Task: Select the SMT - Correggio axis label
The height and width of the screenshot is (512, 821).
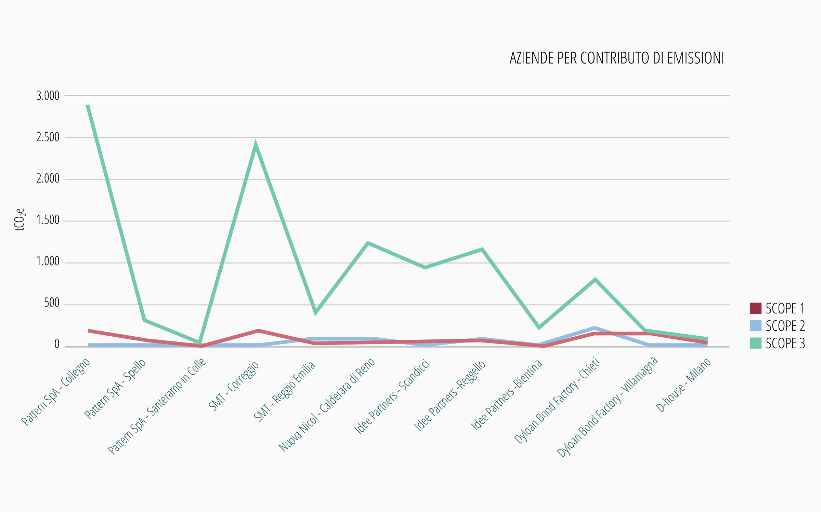Action: [234, 386]
